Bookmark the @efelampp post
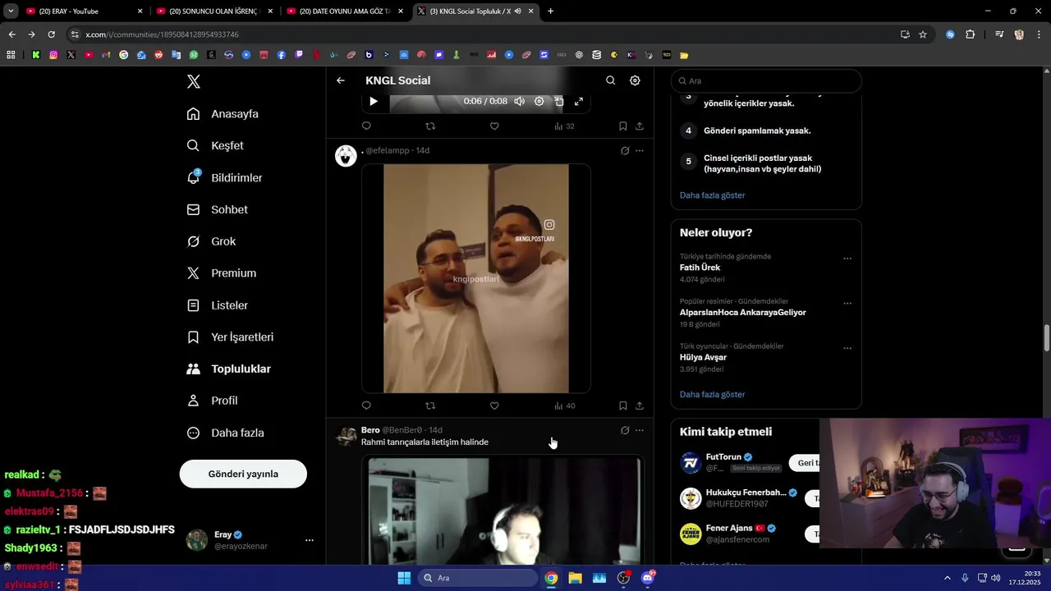 click(x=622, y=405)
